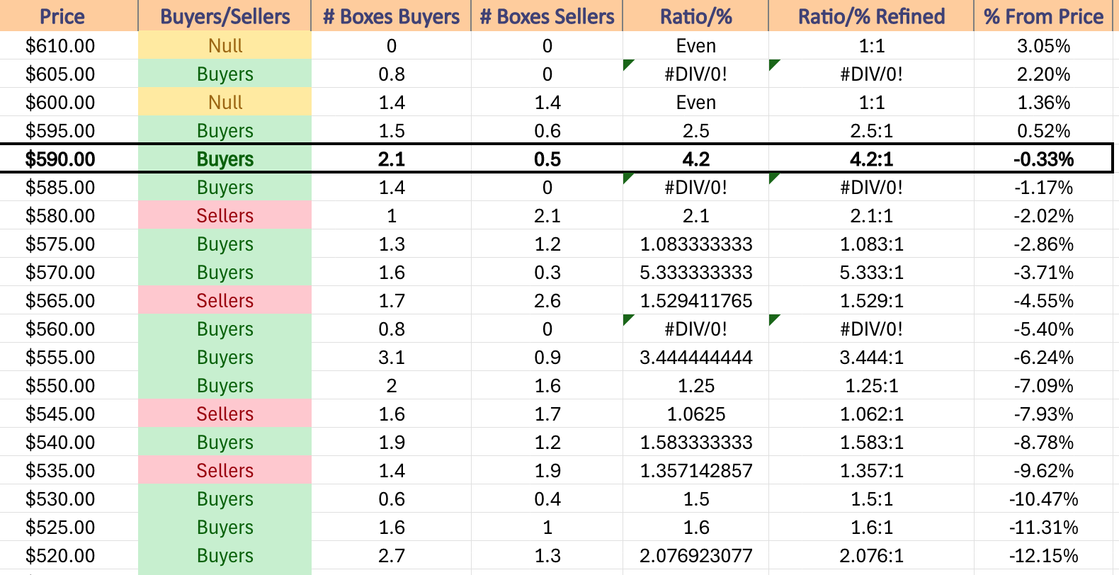Screen dimensions: 1119x575
Task: Select the Sellers cell for $545.00
Action: (225, 414)
